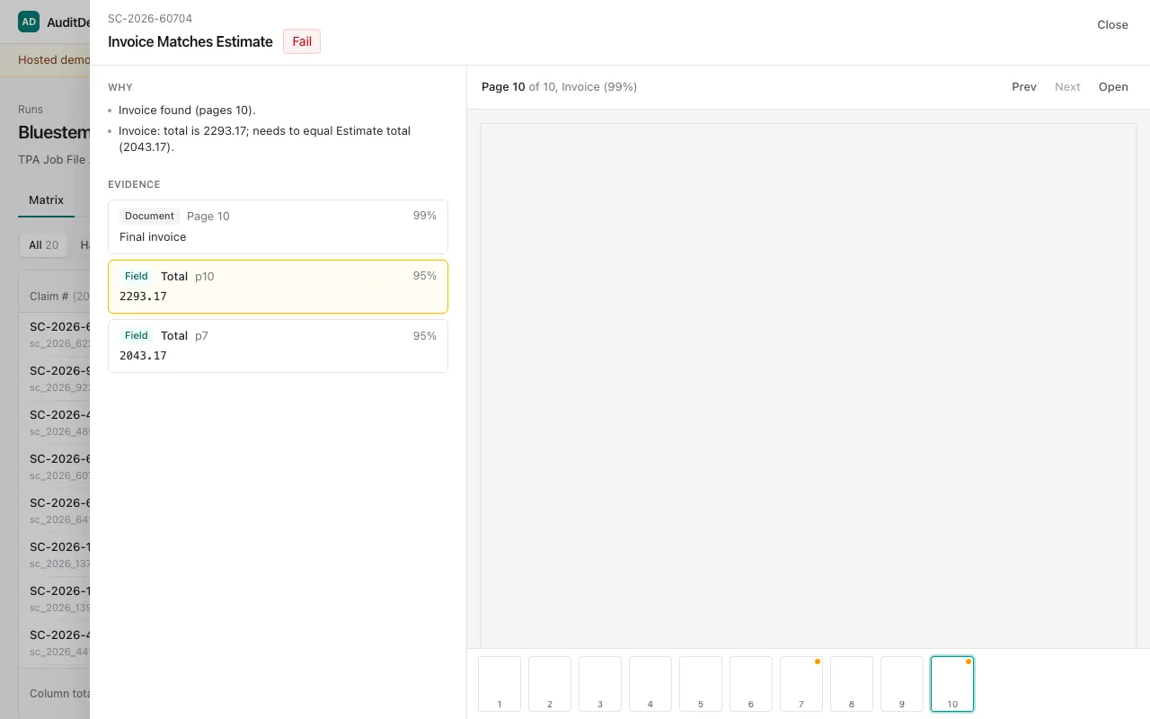This screenshot has width=1150, height=719.
Task: Open highlighted page 10 thumbnail
Action: [x=952, y=684]
